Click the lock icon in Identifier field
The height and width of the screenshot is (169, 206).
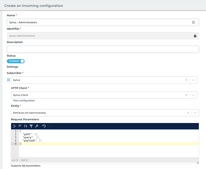point(195,36)
